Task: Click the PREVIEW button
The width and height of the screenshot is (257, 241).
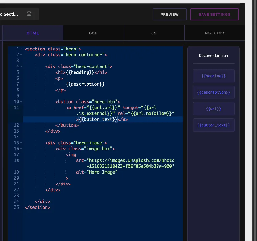Action: point(169,14)
